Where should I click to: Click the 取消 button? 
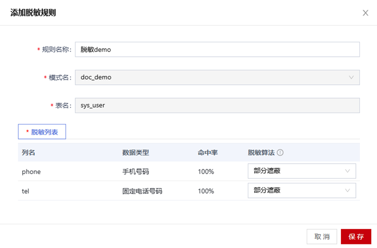[322, 237]
